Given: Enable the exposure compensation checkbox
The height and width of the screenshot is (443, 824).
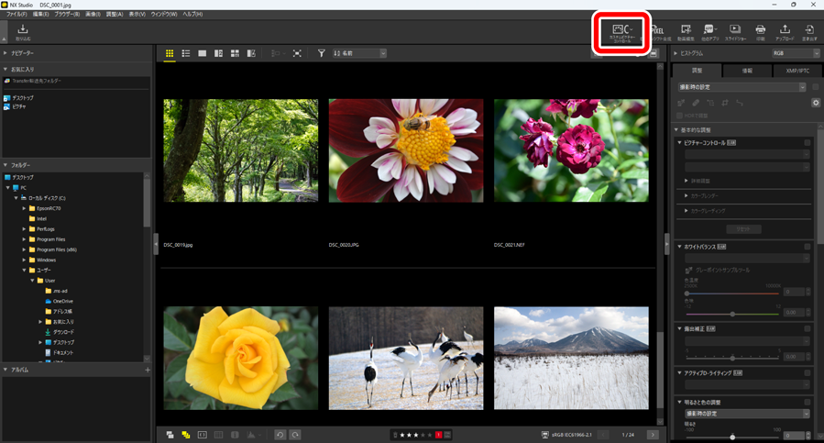Looking at the screenshot, I should [808, 328].
